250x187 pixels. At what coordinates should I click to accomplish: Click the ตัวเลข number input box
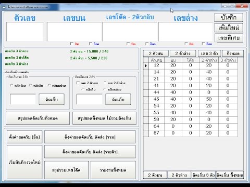[25, 32]
